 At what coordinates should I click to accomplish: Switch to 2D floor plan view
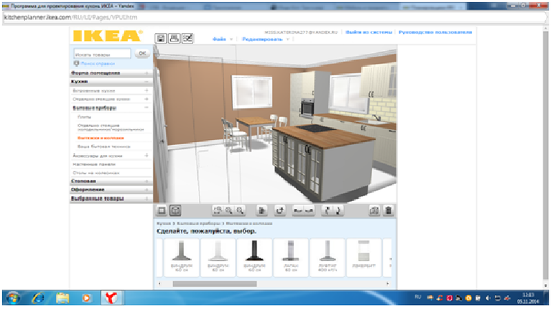(162, 210)
